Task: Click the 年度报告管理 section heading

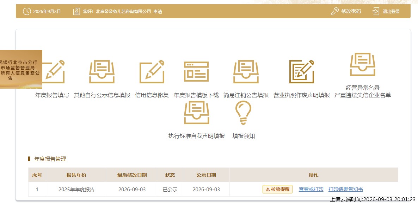Action: point(50,159)
